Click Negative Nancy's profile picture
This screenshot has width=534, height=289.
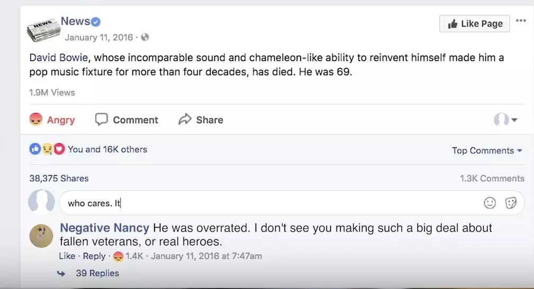(41, 235)
